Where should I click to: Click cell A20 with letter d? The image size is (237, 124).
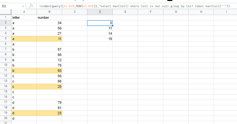coord(24,118)
